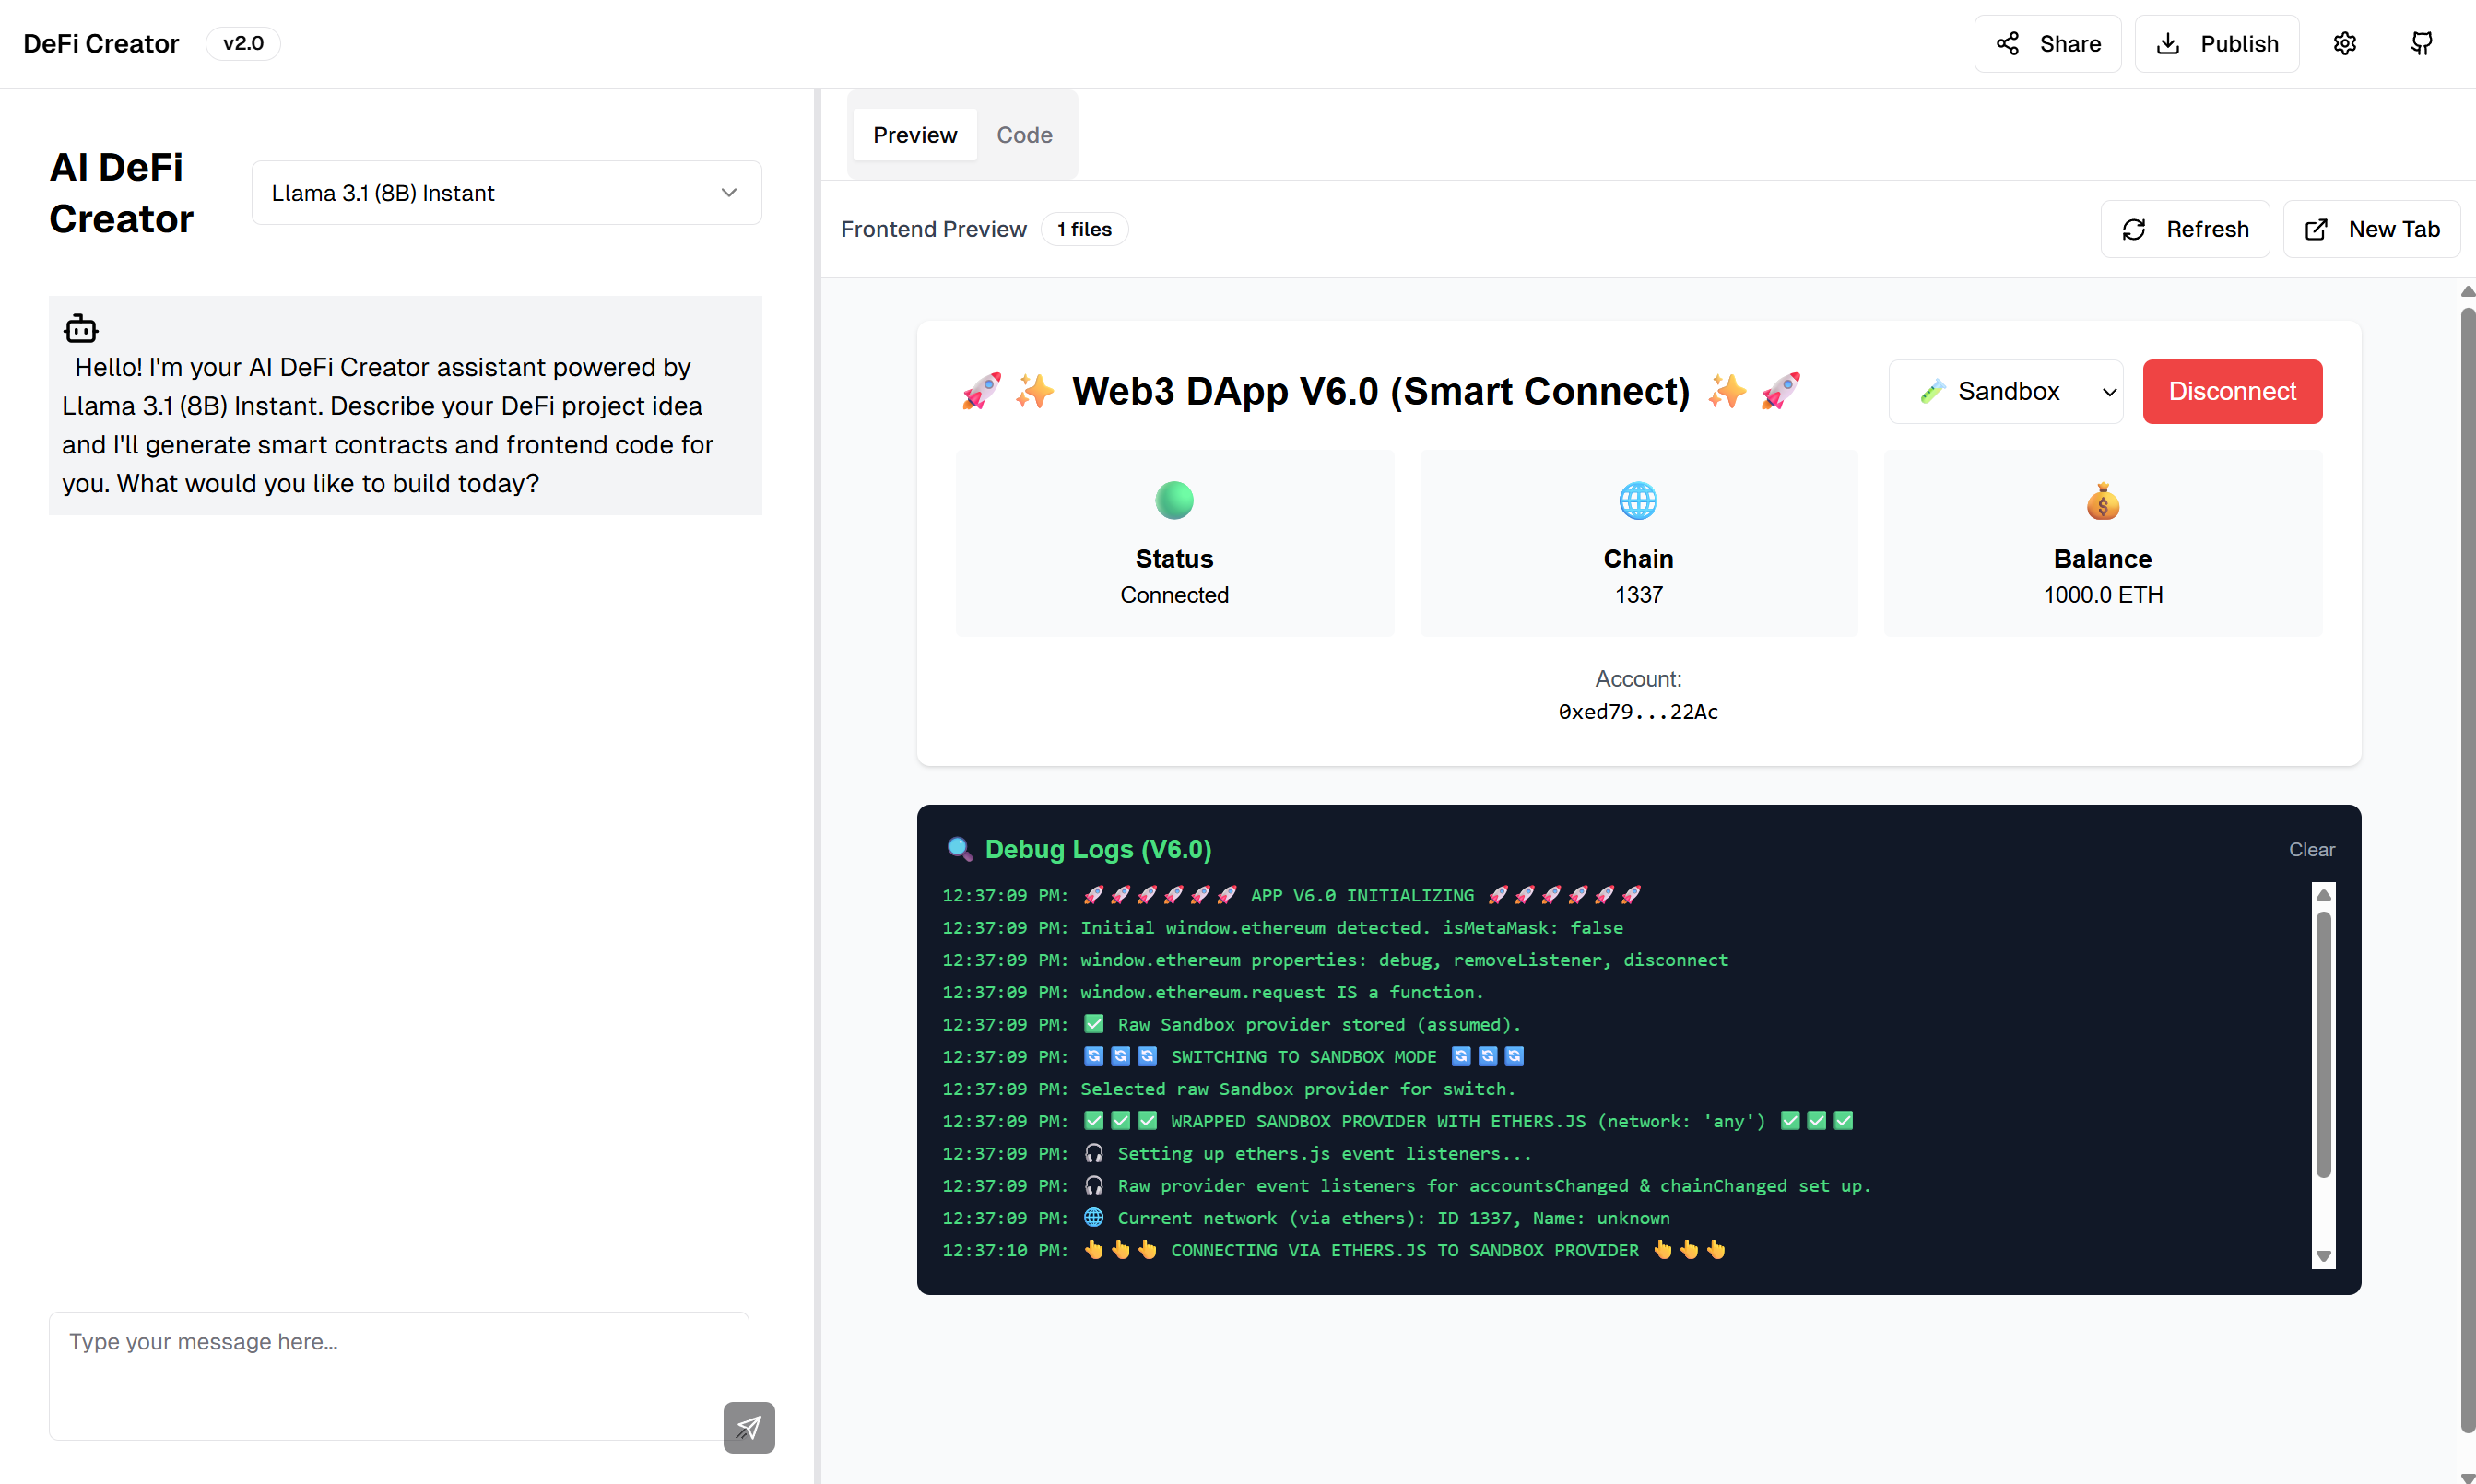Clear the Debug Logs output
The width and height of the screenshot is (2476, 1484).
point(2312,849)
